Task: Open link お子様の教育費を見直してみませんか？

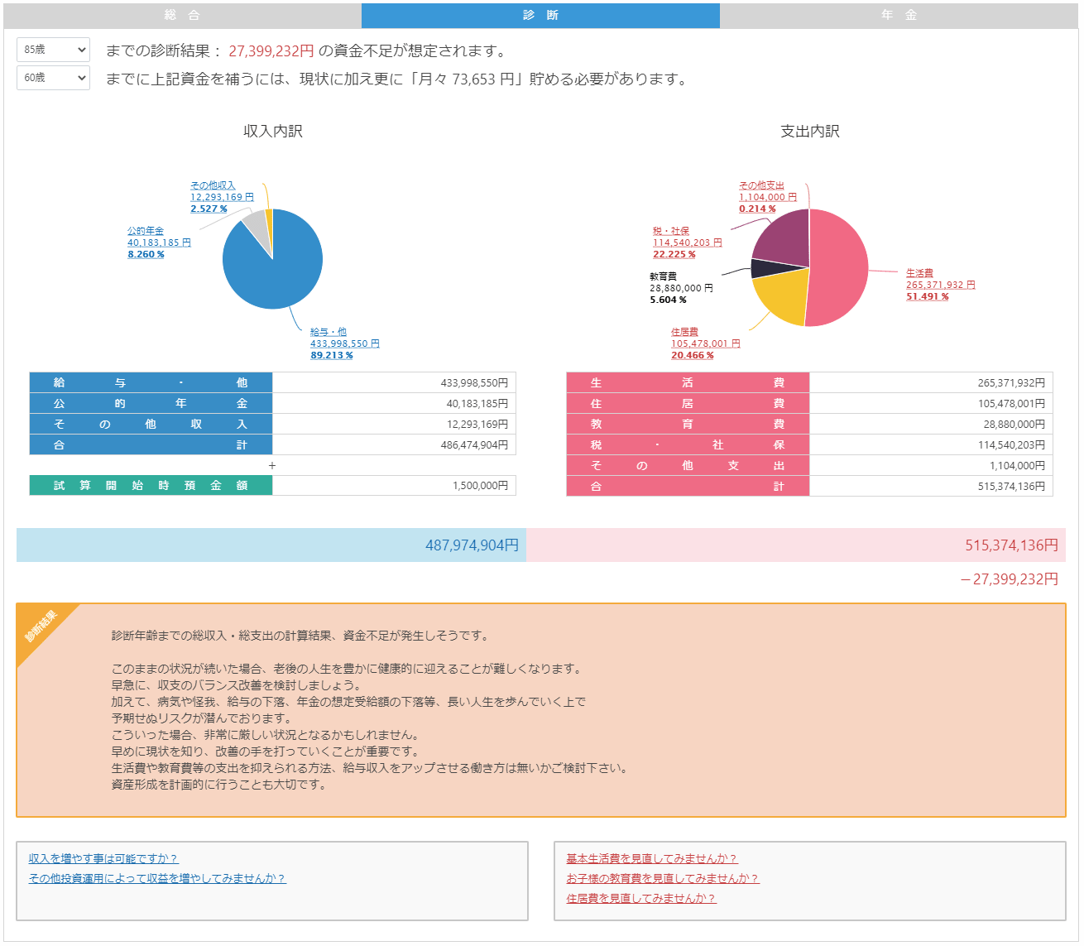Action: click(662, 878)
